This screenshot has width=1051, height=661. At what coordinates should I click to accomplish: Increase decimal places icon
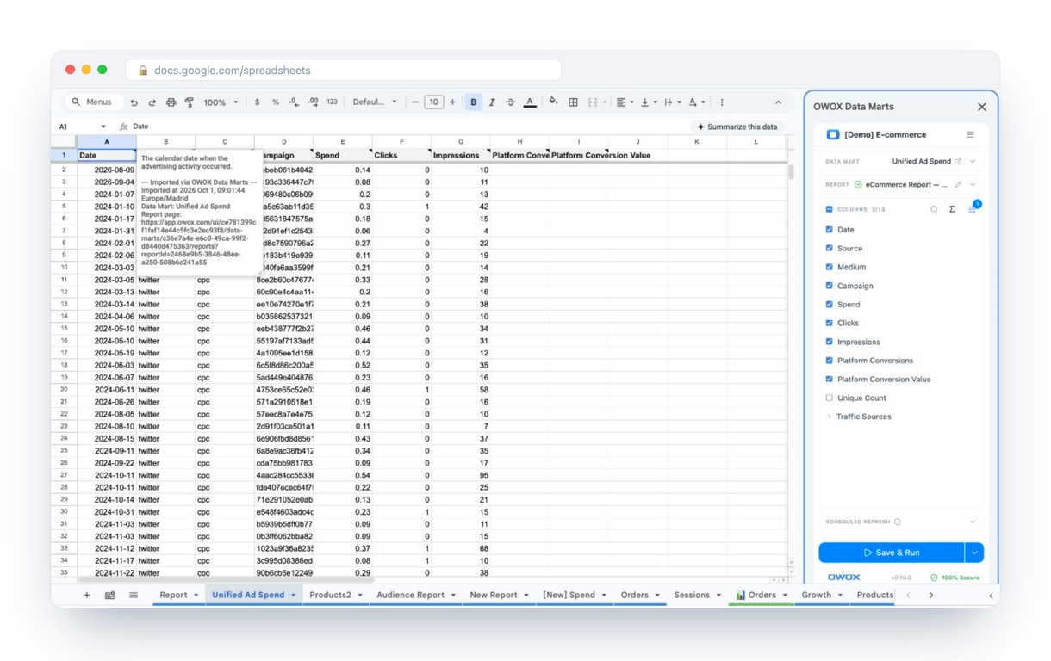[313, 102]
